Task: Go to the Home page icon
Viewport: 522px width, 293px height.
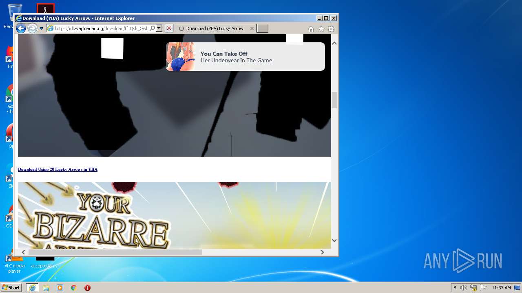Action: pos(311,29)
